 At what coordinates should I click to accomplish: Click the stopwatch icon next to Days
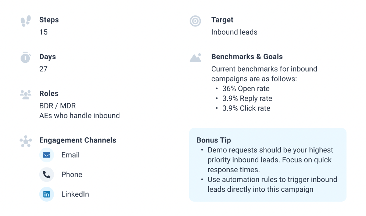tap(25, 57)
